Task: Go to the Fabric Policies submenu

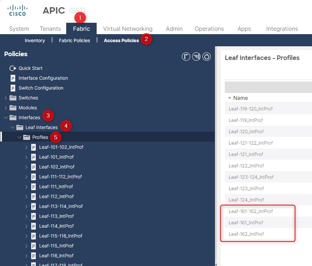Action: pos(75,41)
